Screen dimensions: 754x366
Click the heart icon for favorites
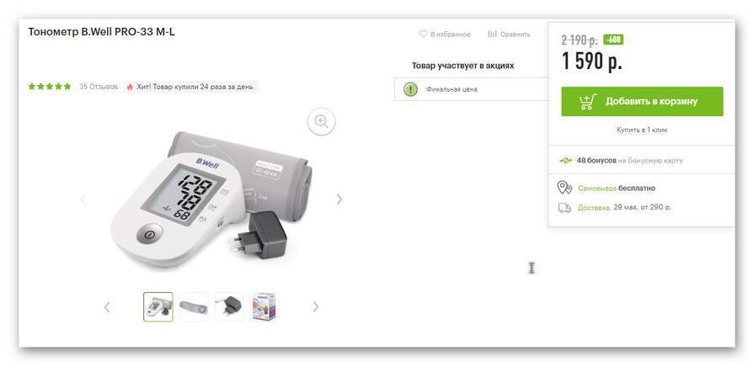coord(423,34)
